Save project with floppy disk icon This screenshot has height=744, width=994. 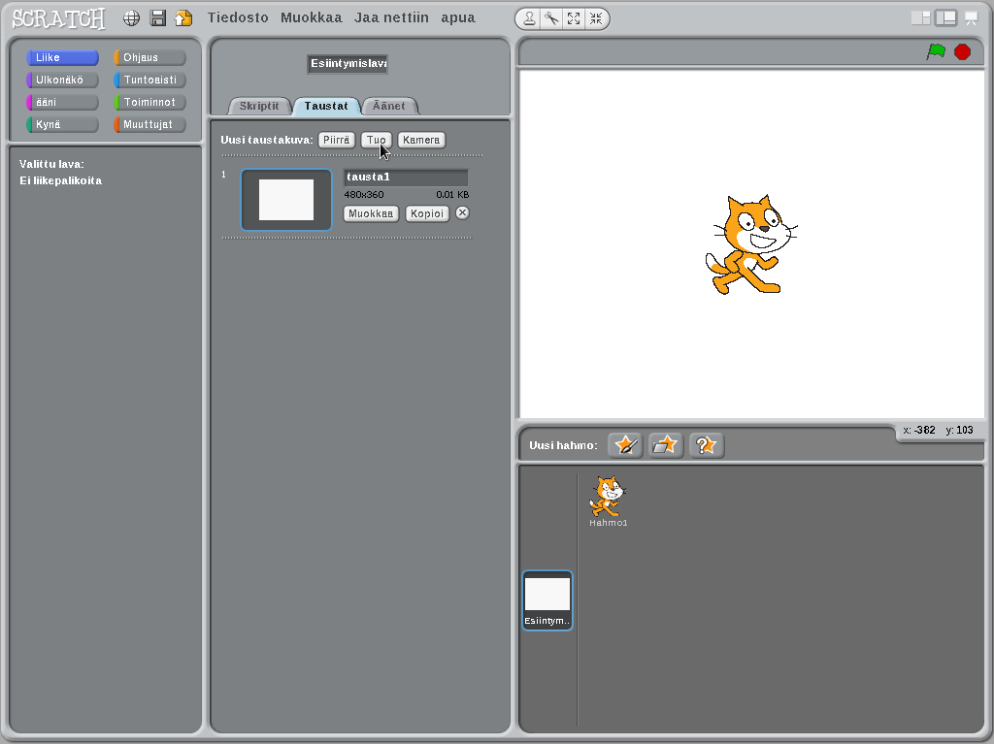(158, 18)
